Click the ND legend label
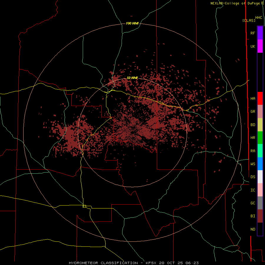Viewport: 265px width, 265px height. coord(253,229)
